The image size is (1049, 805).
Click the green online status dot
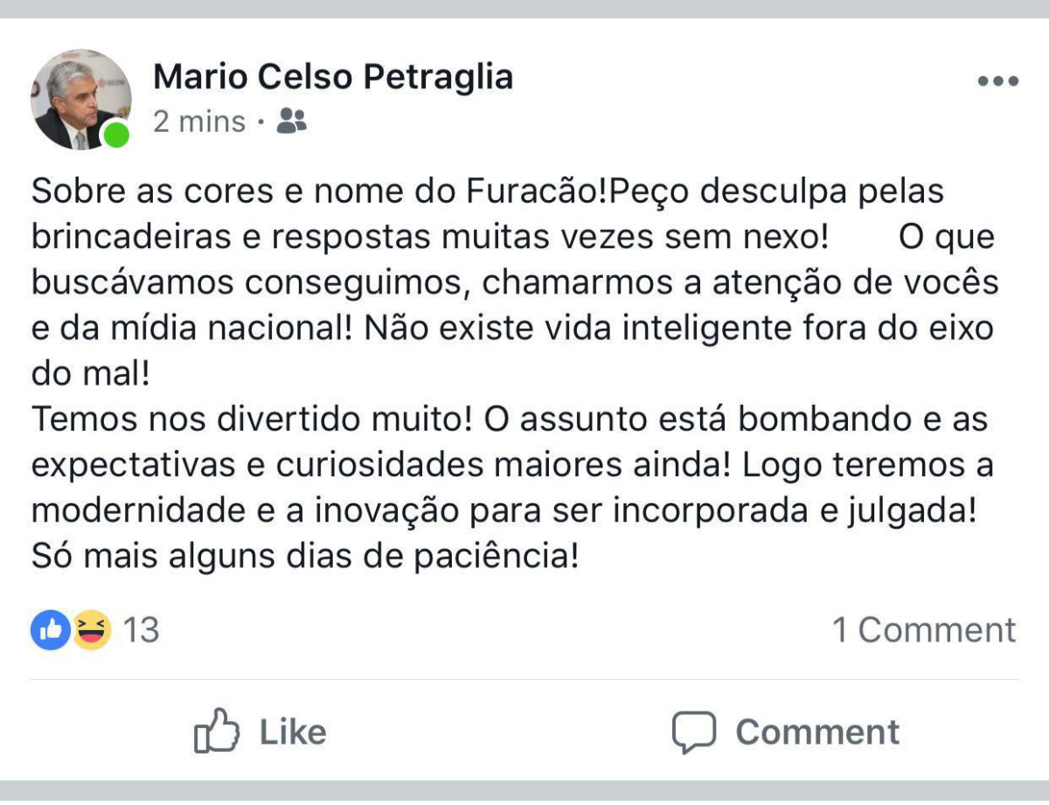(116, 135)
